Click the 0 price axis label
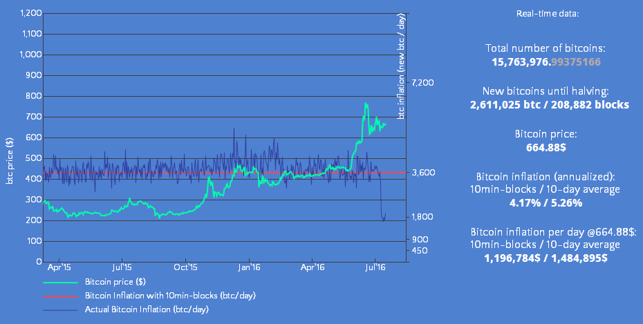This screenshot has height=324, width=643. click(39, 262)
